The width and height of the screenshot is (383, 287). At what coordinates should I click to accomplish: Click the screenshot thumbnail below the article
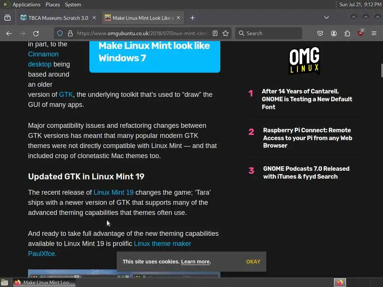coord(124,274)
